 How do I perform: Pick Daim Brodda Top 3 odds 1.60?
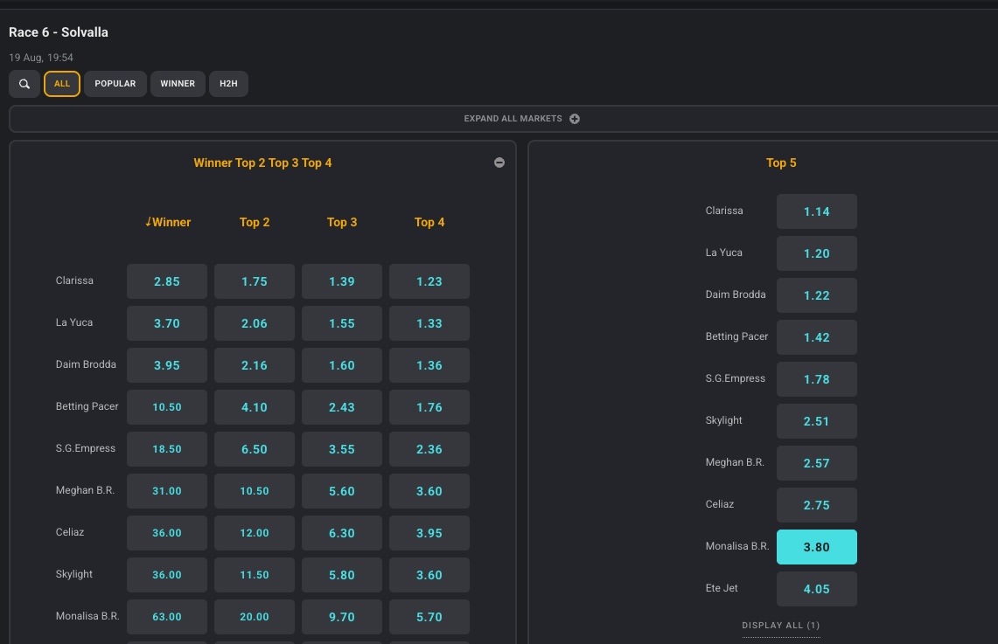pos(342,365)
